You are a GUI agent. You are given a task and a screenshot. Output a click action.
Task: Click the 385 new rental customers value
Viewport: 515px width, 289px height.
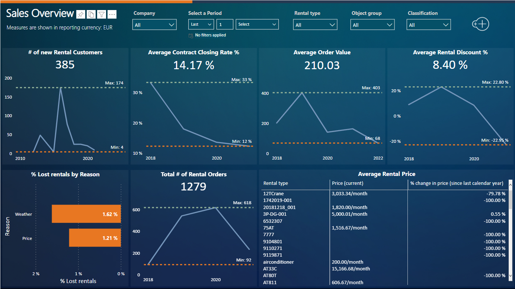(65, 65)
